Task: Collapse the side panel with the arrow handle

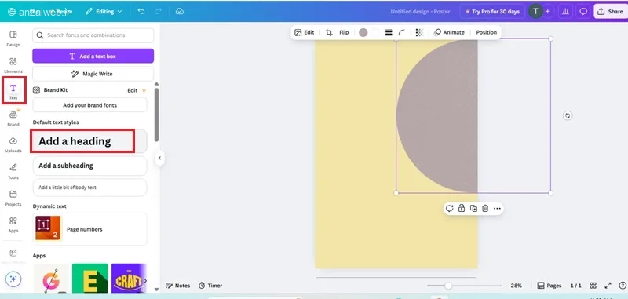Action: pyautogui.click(x=159, y=158)
